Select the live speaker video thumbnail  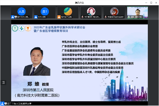pyautogui.click(x=138, y=13)
